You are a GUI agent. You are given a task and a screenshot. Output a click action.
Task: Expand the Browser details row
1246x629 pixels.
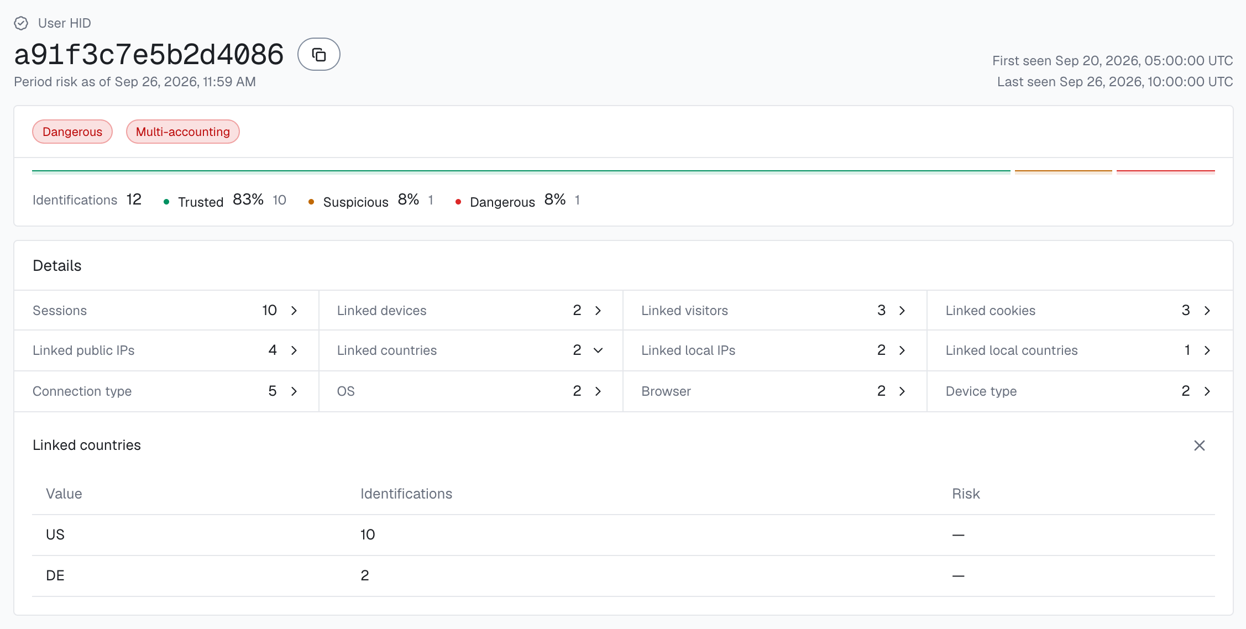pyautogui.click(x=774, y=391)
